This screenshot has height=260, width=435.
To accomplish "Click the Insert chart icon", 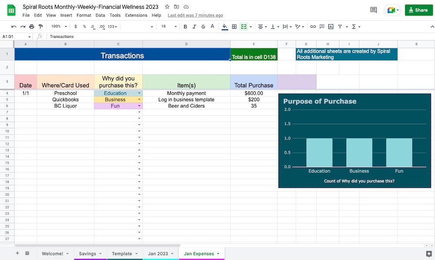I will [x=331, y=27].
